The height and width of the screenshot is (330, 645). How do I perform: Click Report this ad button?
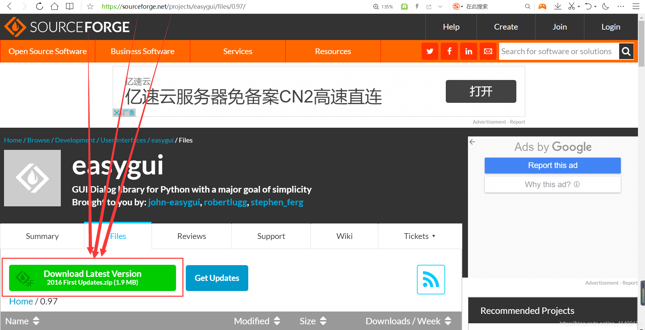pos(553,165)
